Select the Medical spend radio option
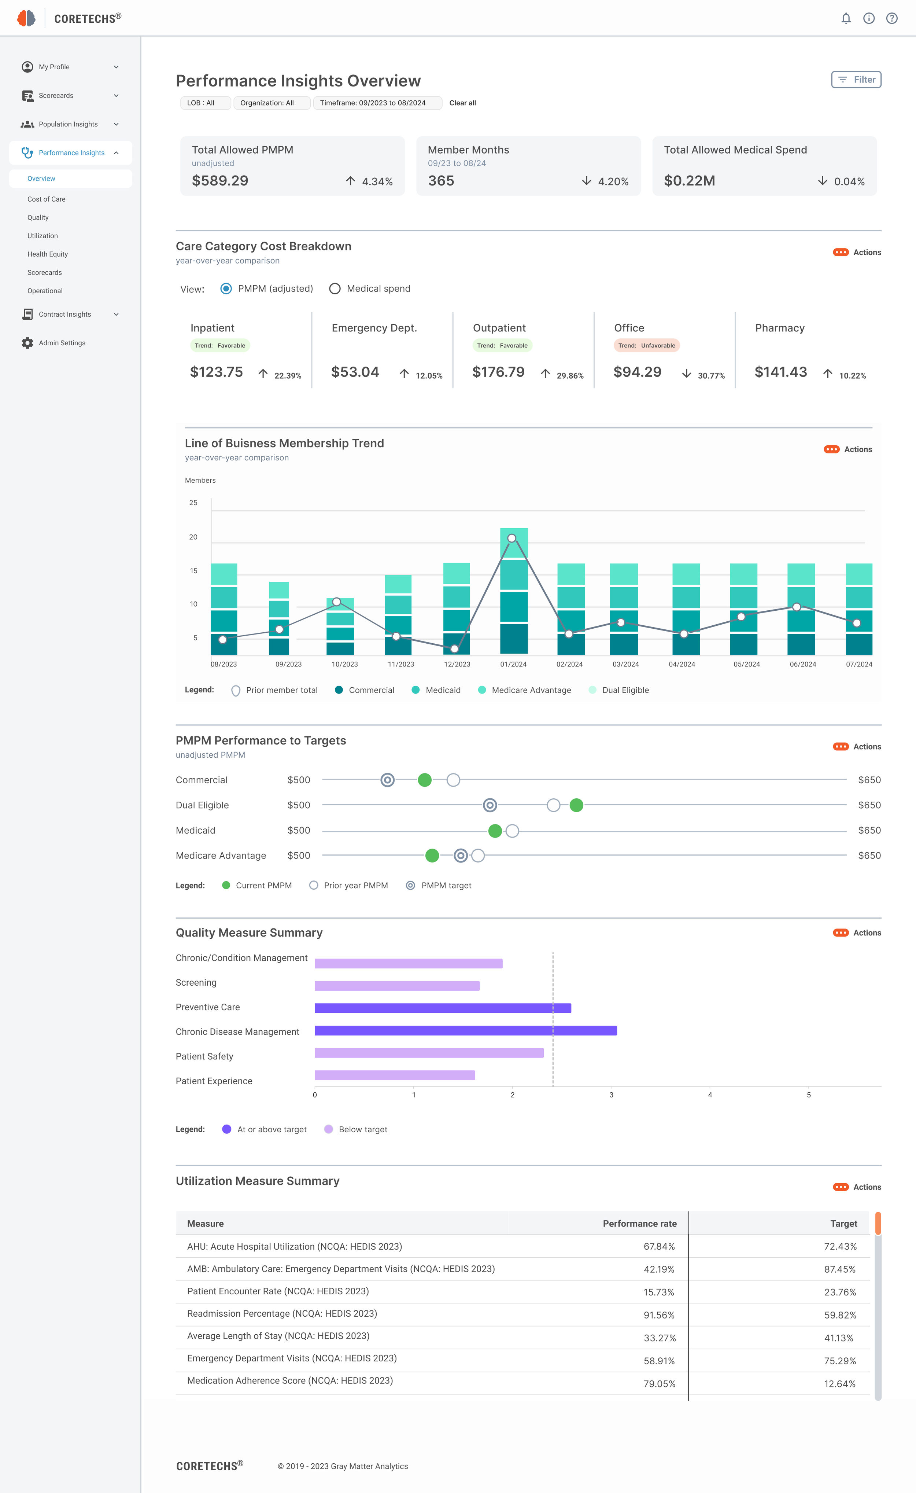Viewport: 916px width, 1493px height. pos(335,288)
